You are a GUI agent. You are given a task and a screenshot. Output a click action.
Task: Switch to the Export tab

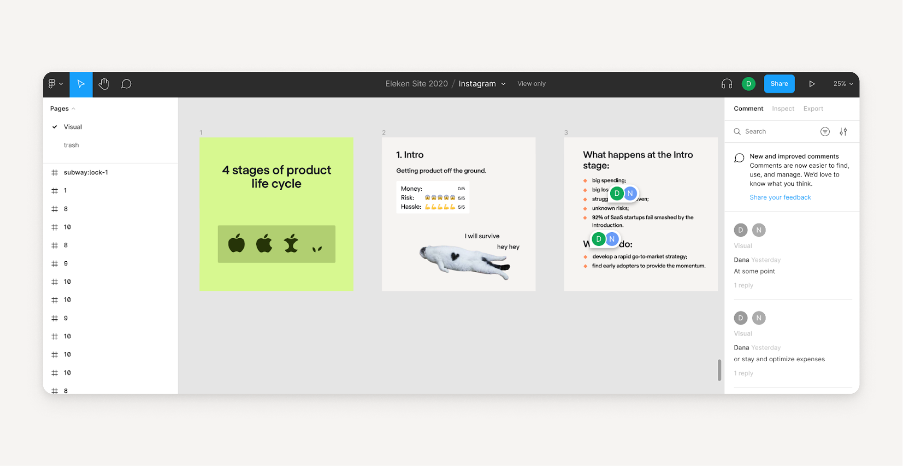tap(813, 109)
